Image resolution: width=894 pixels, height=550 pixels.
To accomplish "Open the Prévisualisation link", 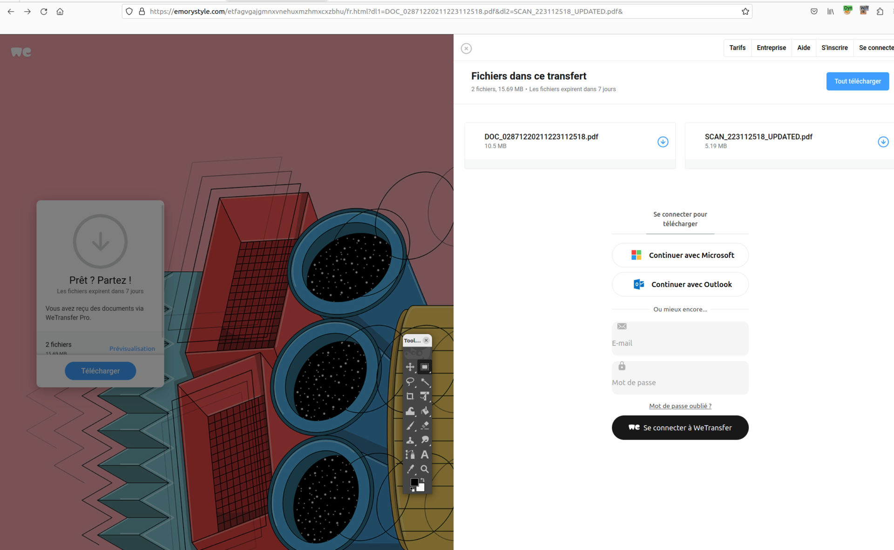I will click(132, 349).
